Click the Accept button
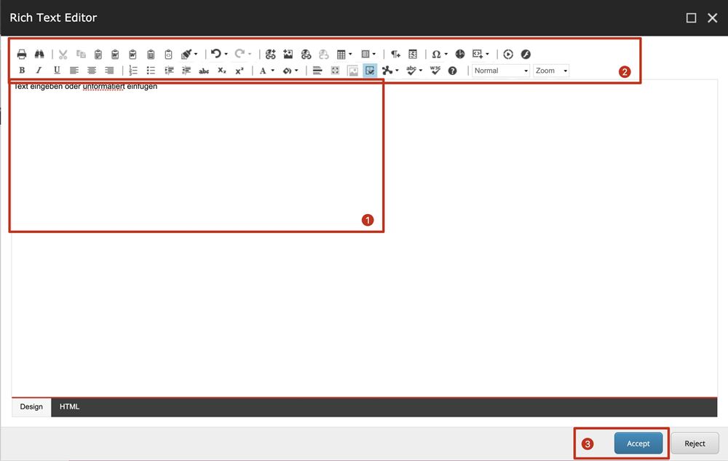The width and height of the screenshot is (728, 461). pyautogui.click(x=638, y=444)
